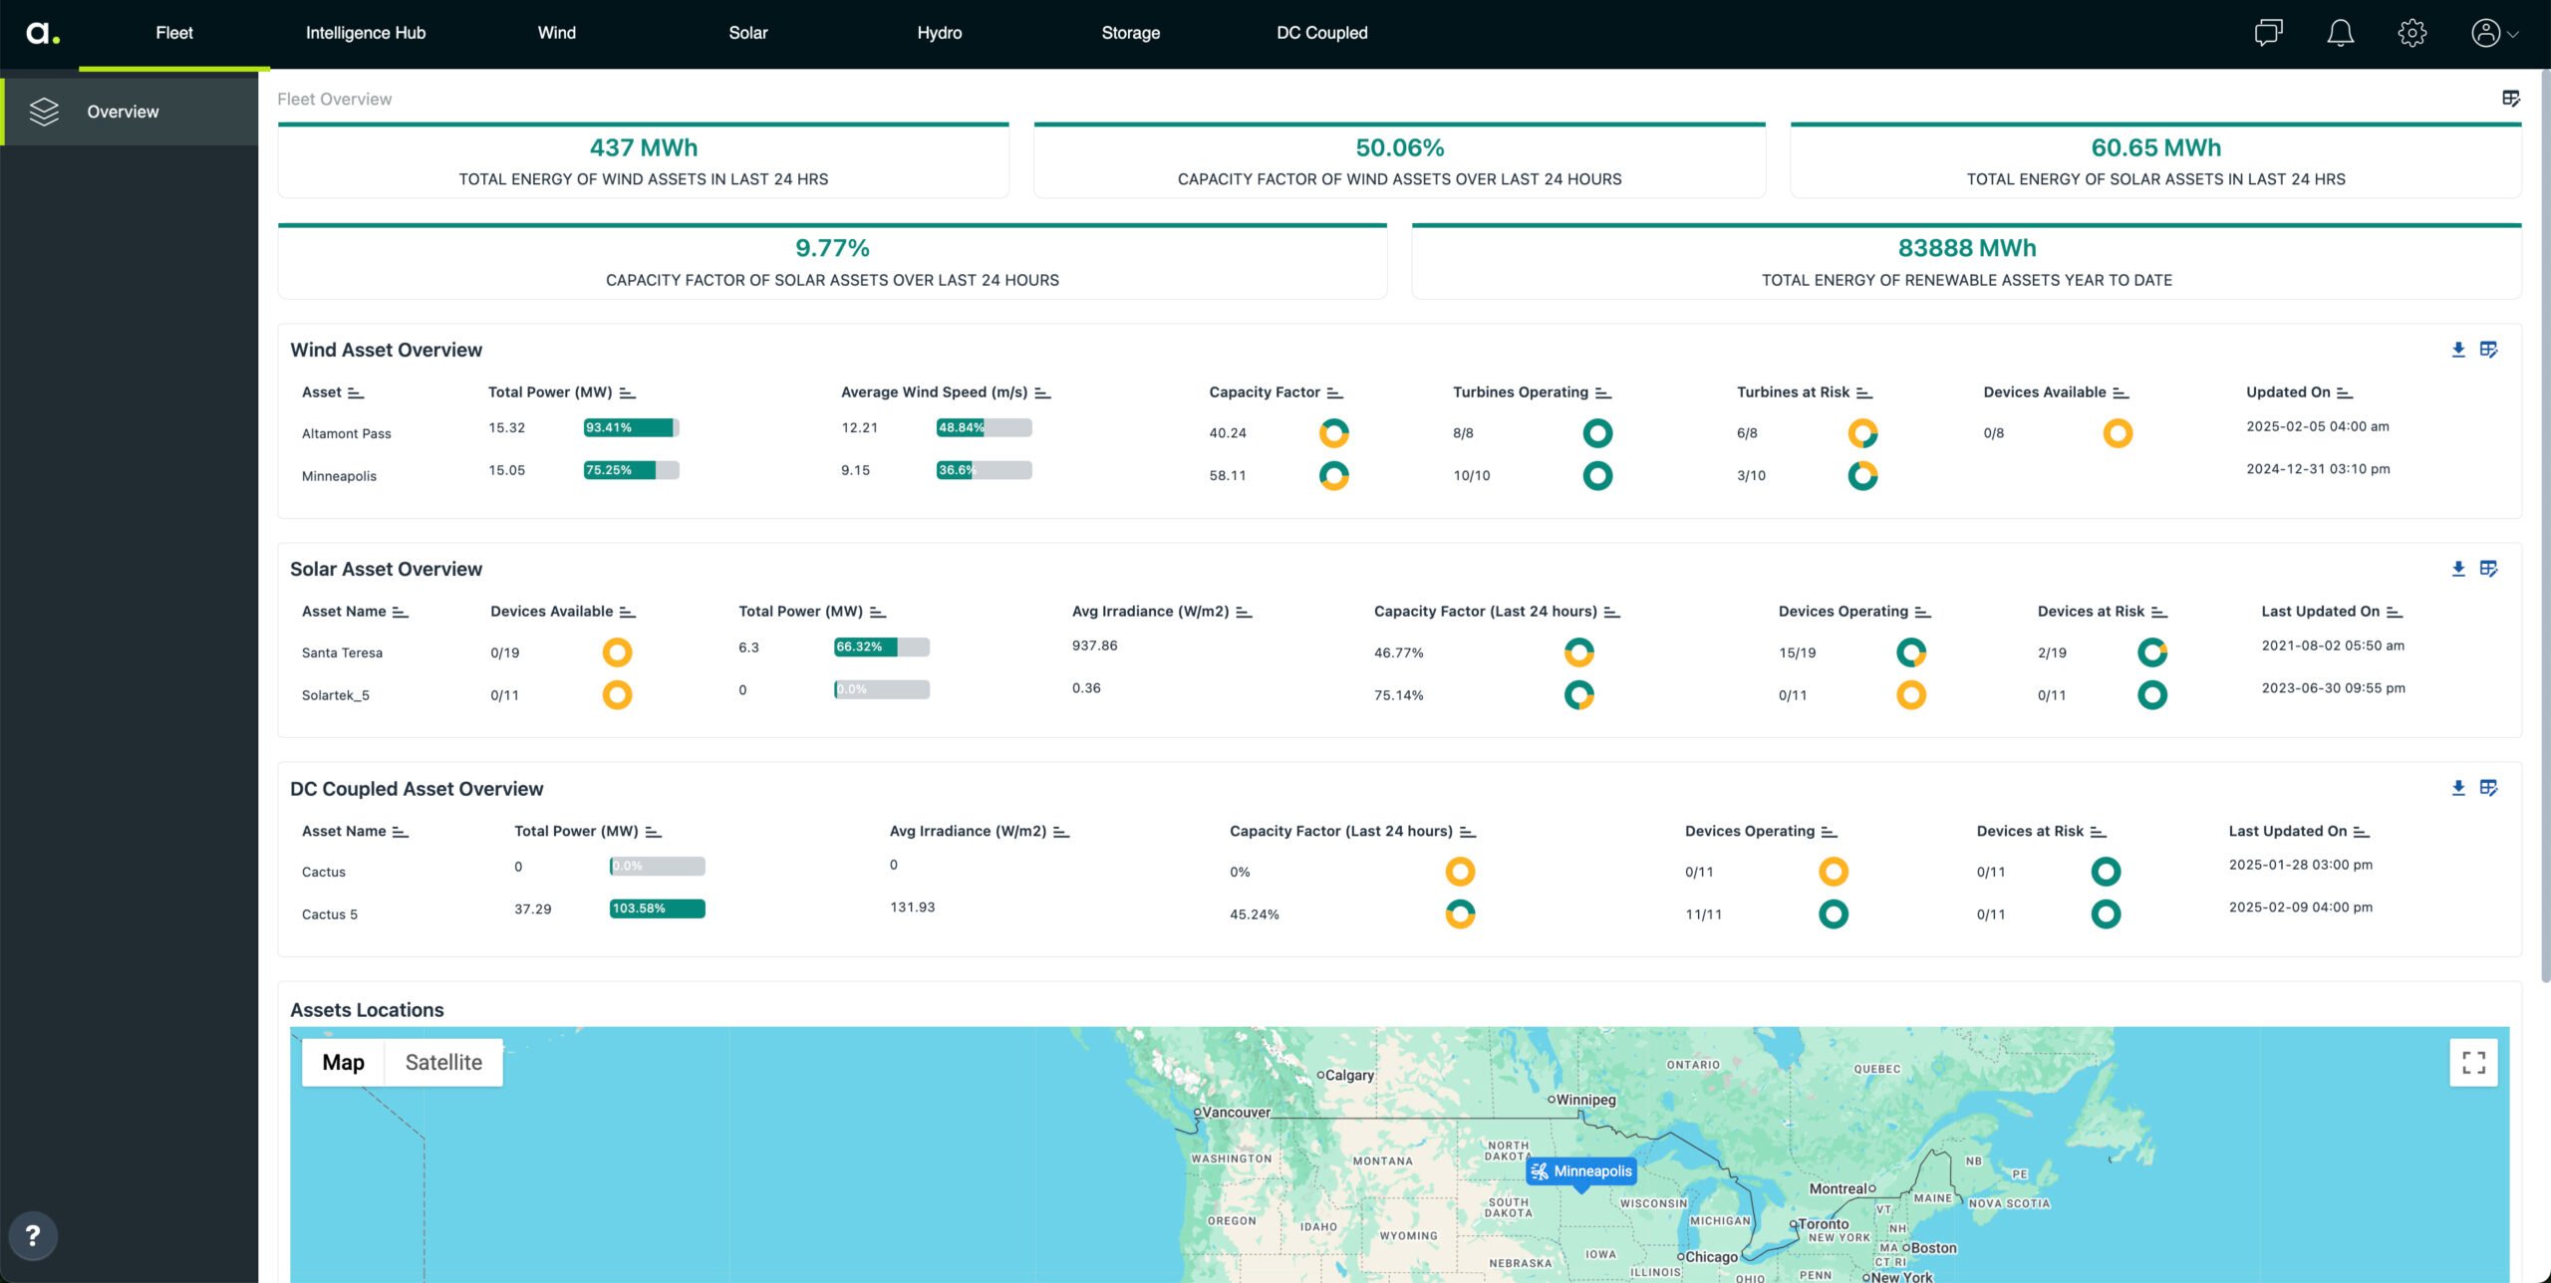The height and width of the screenshot is (1283, 2551).
Task: Go to the Storage tab
Action: point(1130,33)
